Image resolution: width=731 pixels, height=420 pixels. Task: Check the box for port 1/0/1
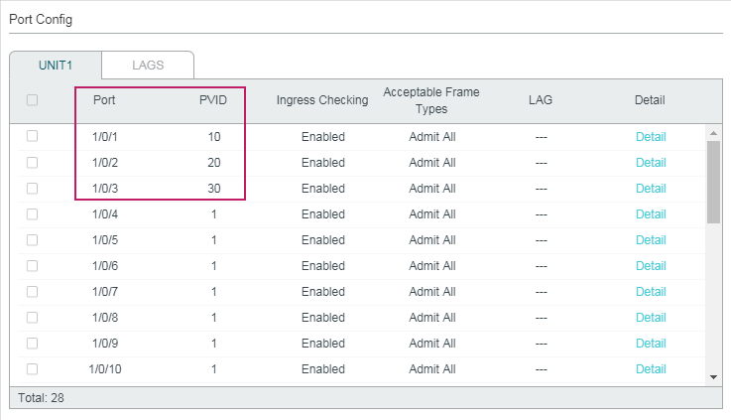(32, 136)
